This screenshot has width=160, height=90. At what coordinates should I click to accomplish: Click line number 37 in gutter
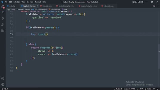click(11, 27)
